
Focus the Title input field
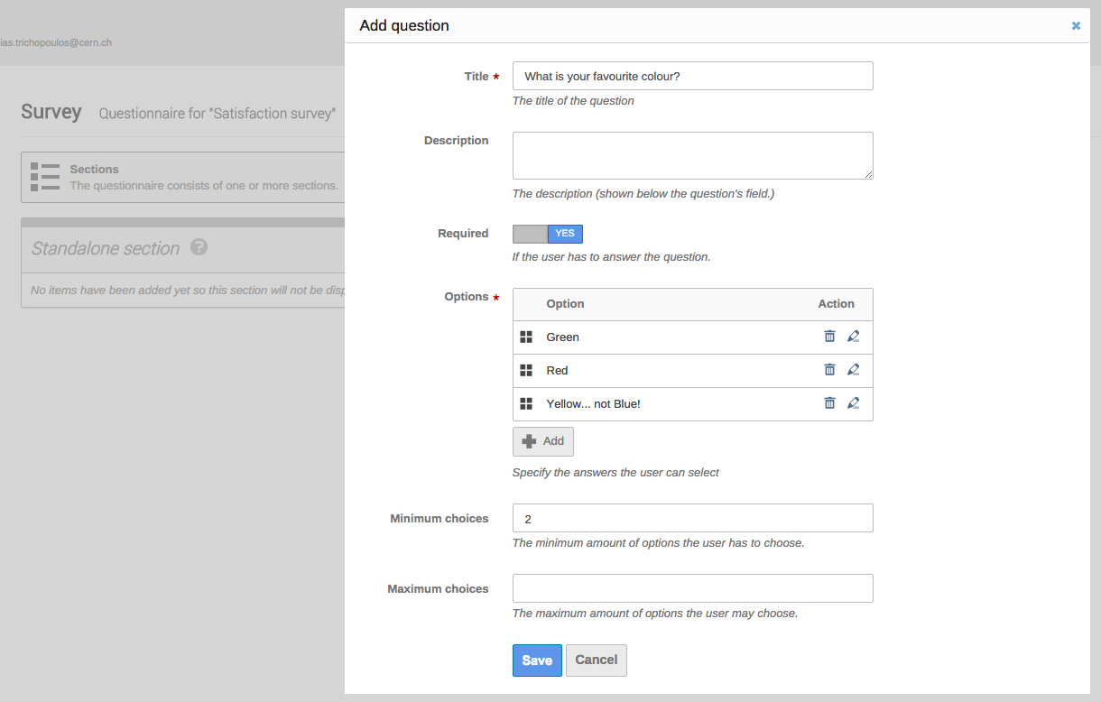coord(692,76)
